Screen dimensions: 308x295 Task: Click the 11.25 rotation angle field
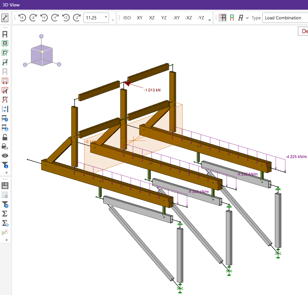[x=95, y=18]
